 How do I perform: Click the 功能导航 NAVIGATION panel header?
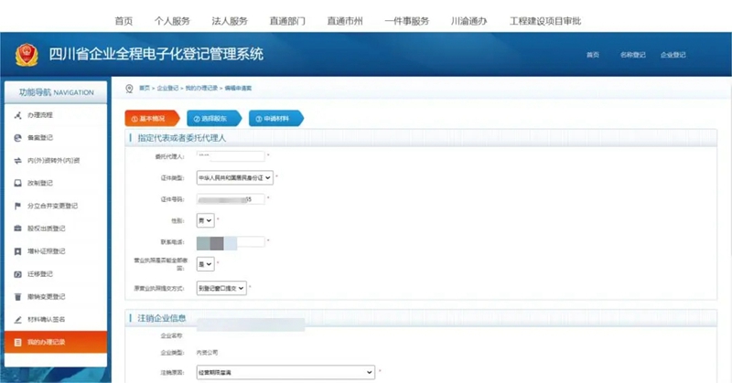click(x=56, y=92)
